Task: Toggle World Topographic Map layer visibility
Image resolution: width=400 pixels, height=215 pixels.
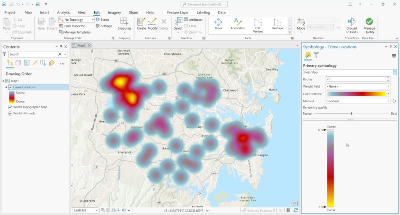Action: [x=10, y=107]
